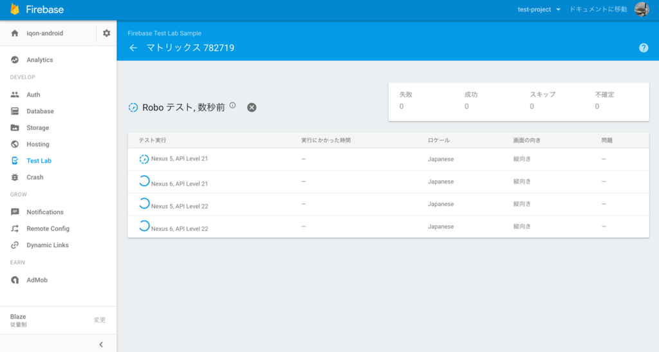Click the 成功 count summary

(x=470, y=100)
